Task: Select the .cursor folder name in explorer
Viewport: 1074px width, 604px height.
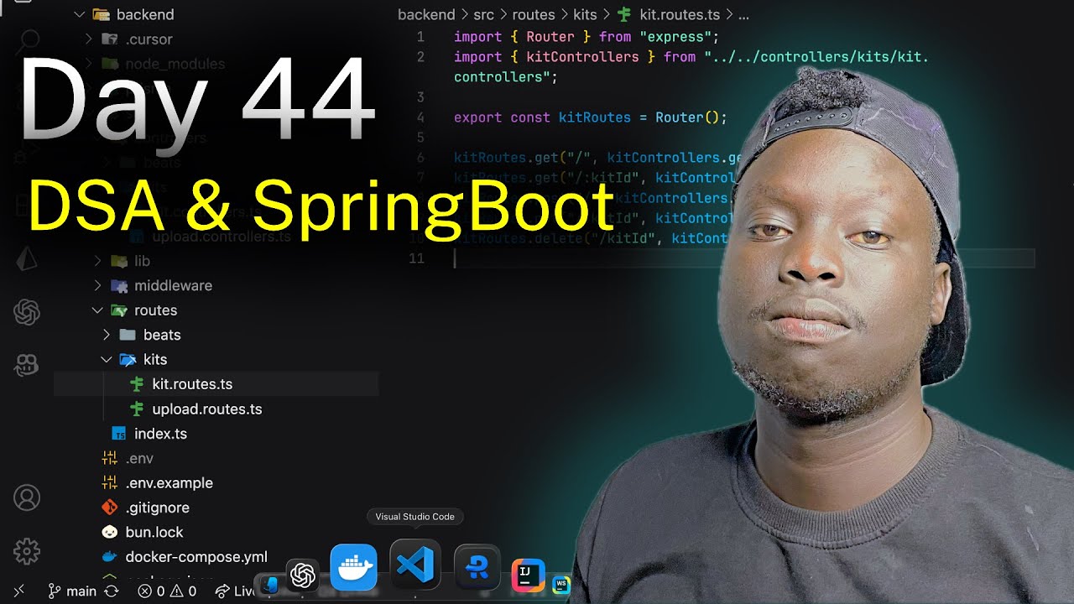Action: pos(149,39)
